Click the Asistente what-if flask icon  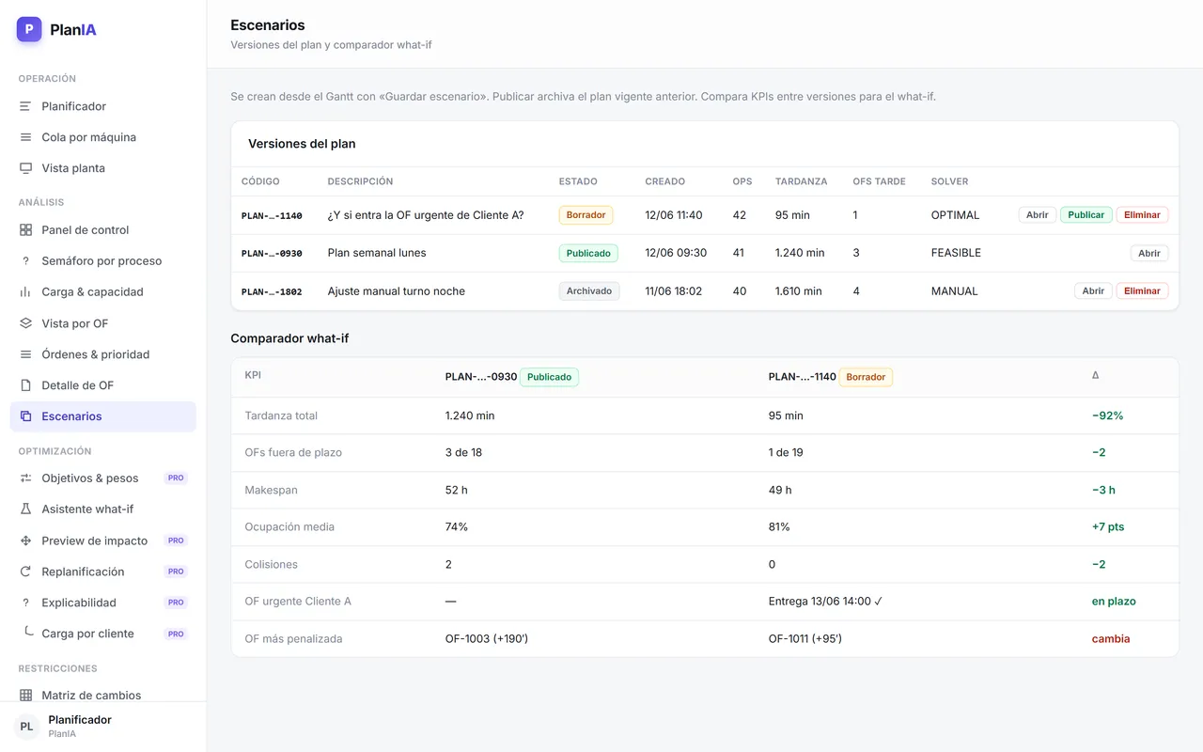click(25, 509)
